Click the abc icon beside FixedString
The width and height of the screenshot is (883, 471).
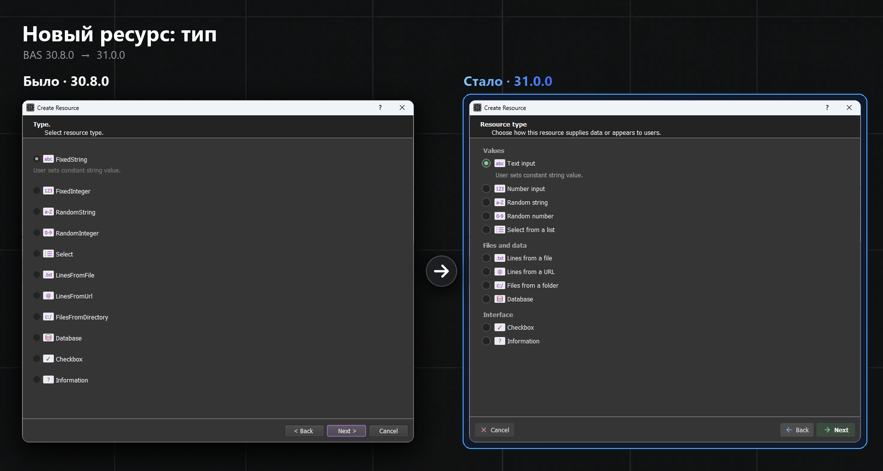[x=48, y=159]
